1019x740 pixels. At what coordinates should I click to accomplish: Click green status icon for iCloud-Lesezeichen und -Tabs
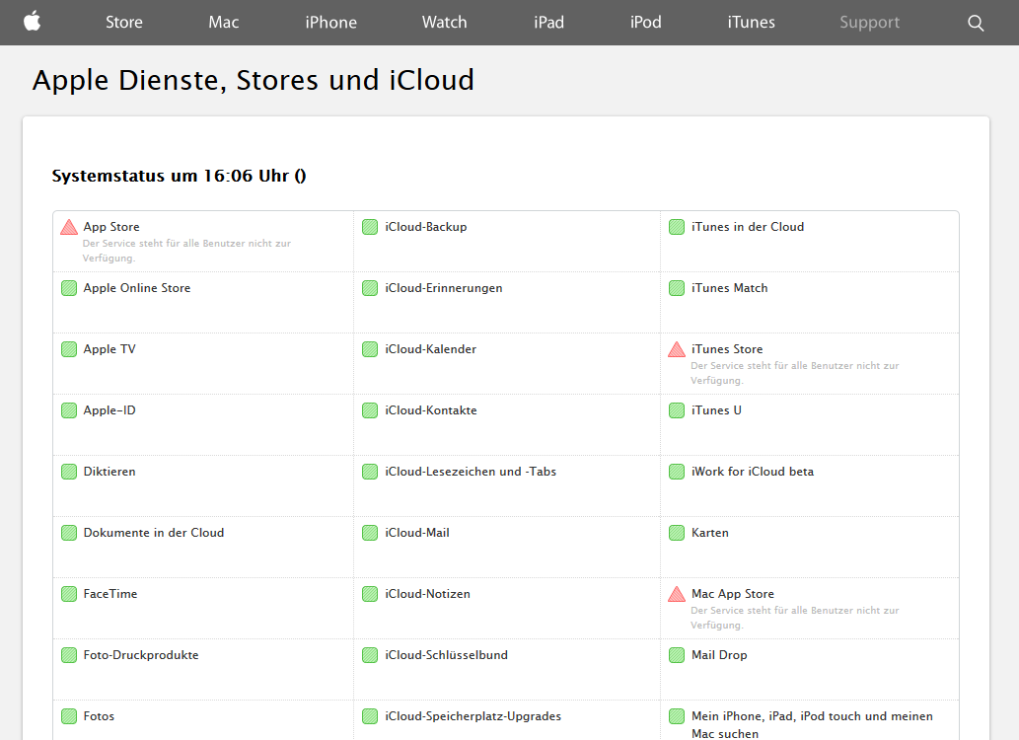tap(370, 472)
